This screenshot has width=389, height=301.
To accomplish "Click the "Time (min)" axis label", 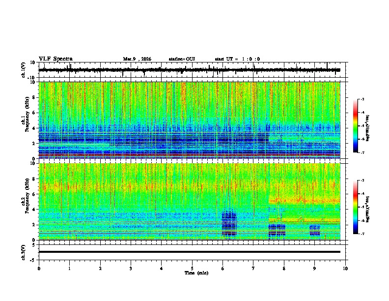I will pos(196,273).
